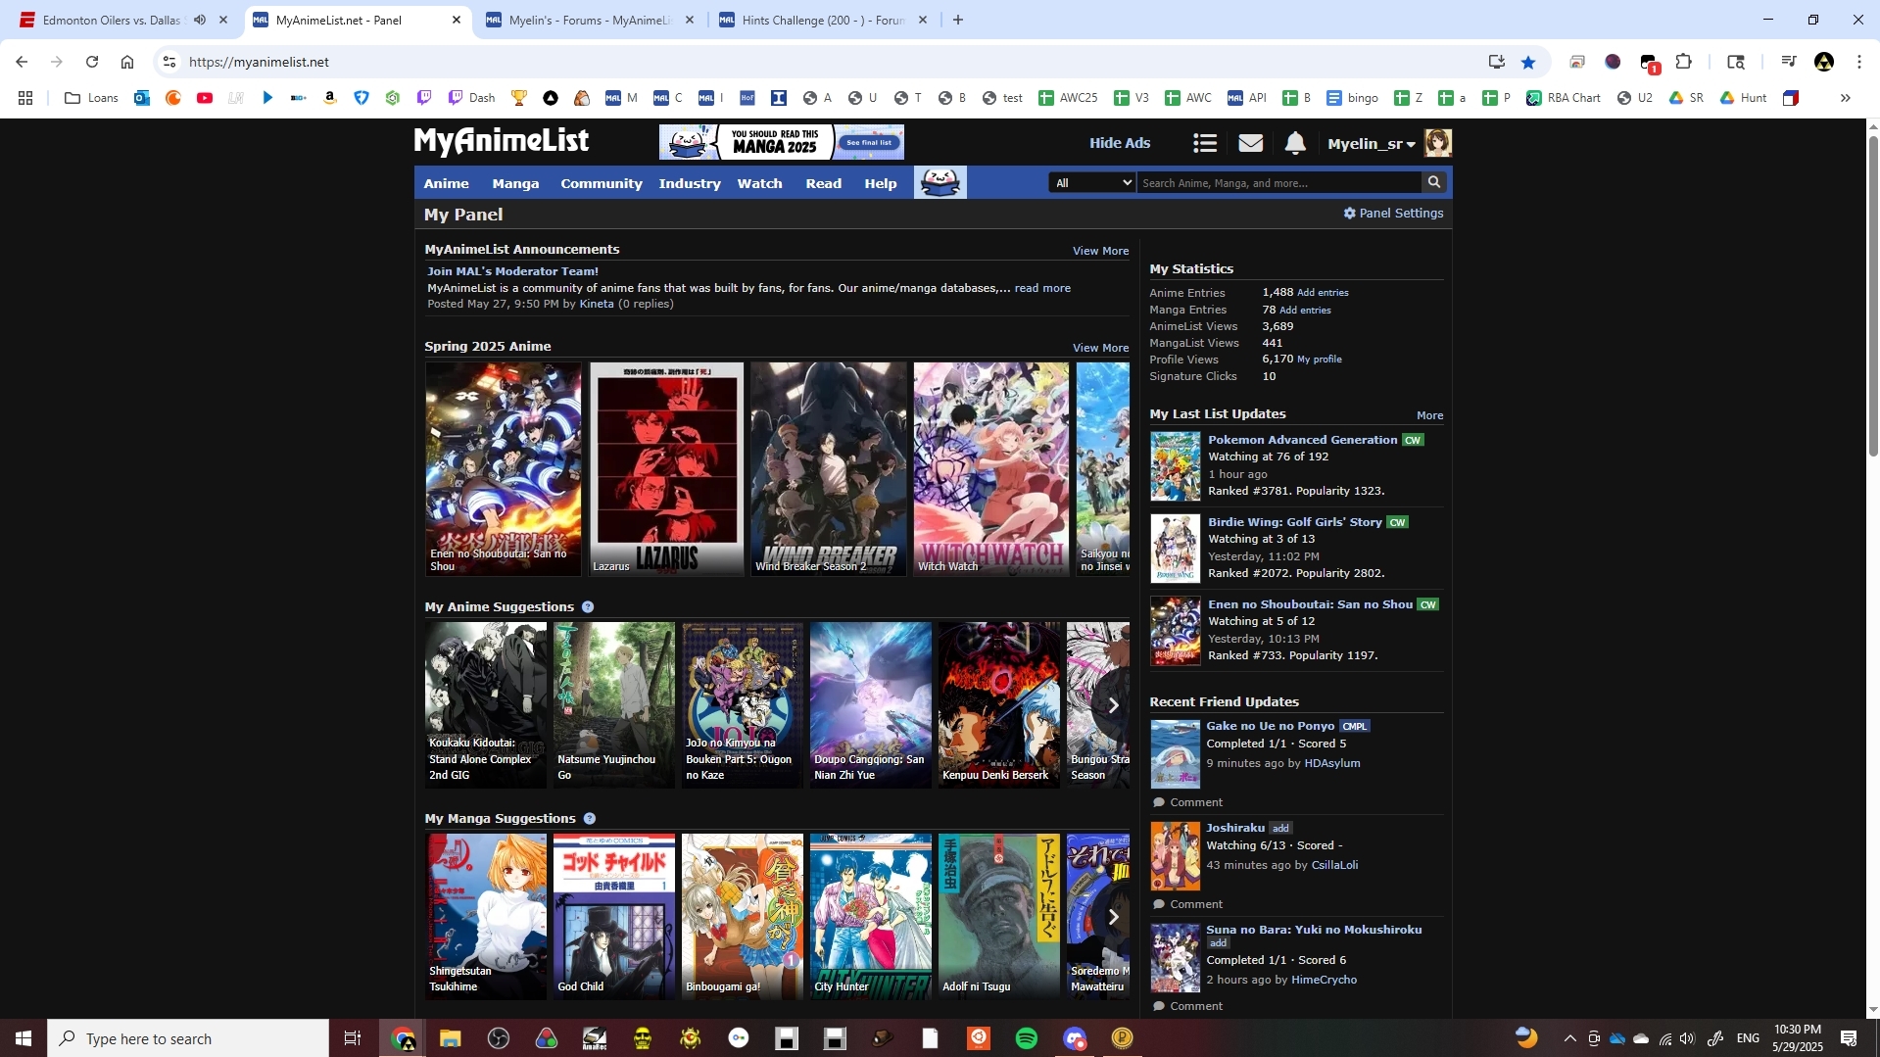Mute the Edmonton Oilers tab audio icon
This screenshot has height=1057, width=1880.
click(200, 20)
